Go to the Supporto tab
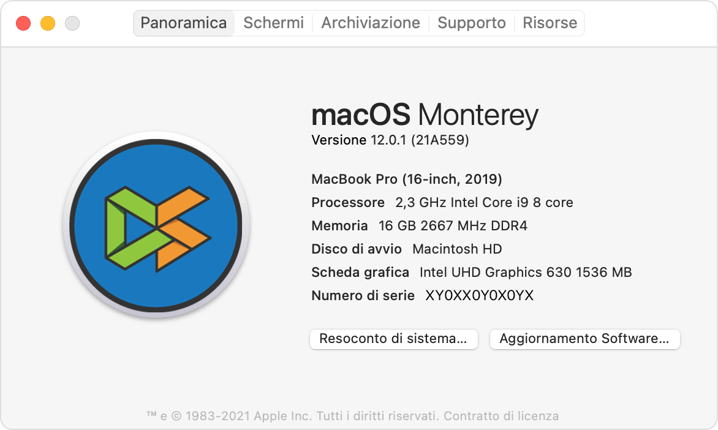This screenshot has height=430, width=718. click(472, 23)
